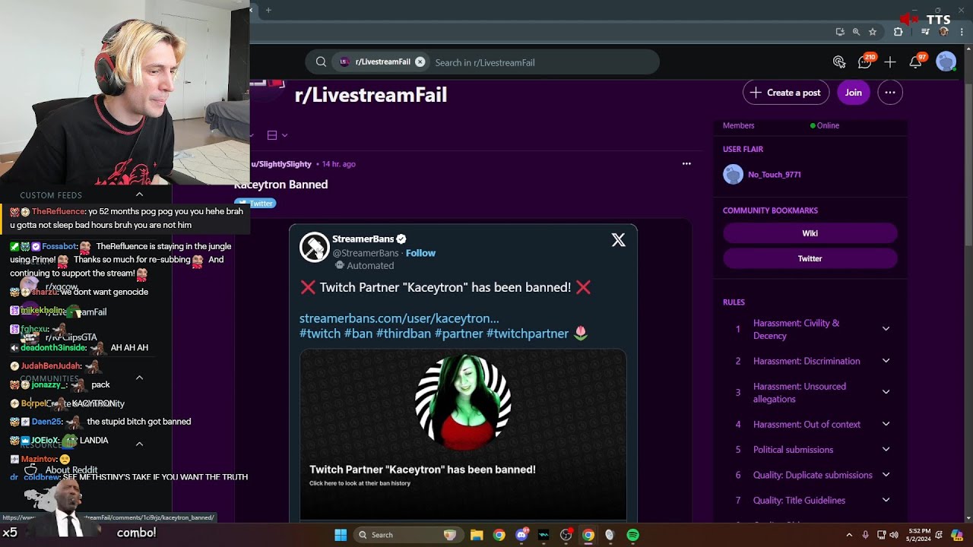The height and width of the screenshot is (547, 973).
Task: Open post overflow three-dot menu
Action: 686,163
